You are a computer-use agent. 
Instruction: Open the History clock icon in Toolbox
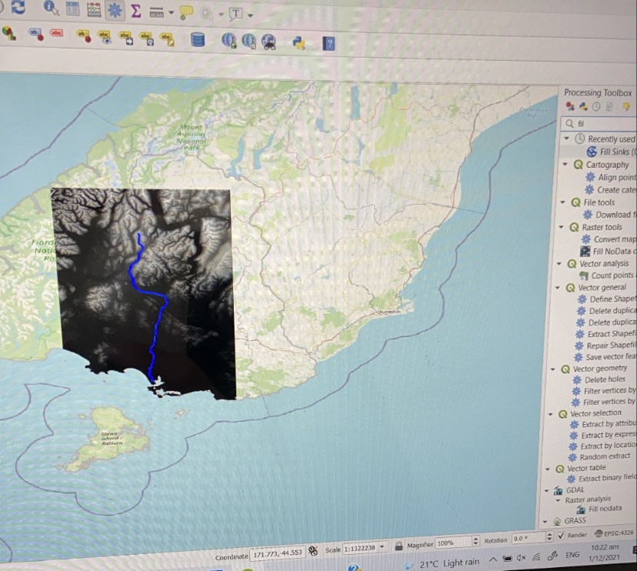(596, 107)
